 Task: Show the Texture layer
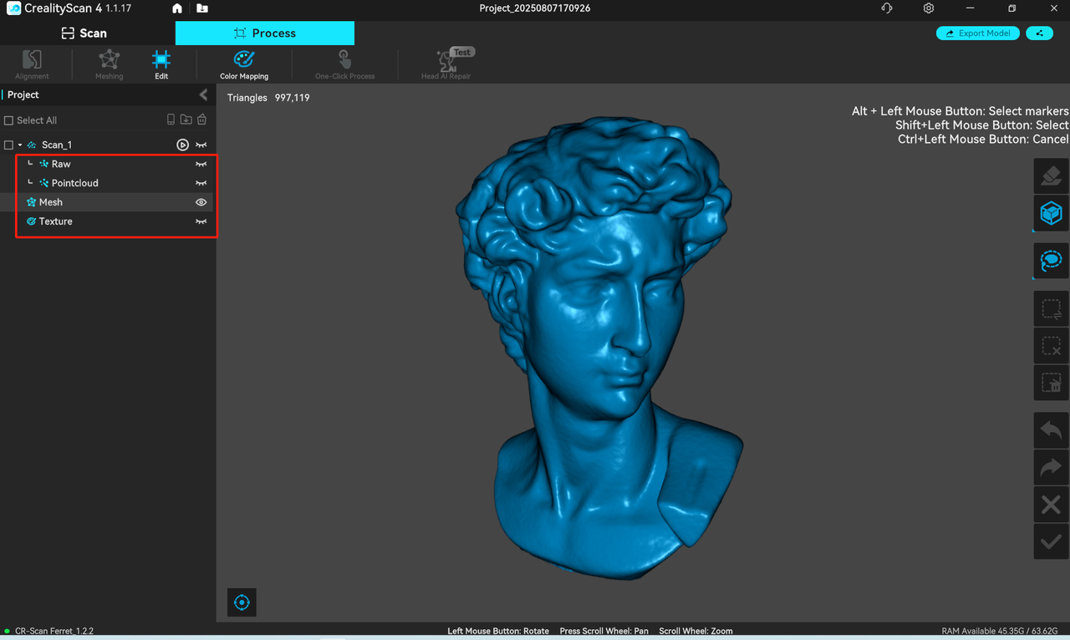point(201,221)
